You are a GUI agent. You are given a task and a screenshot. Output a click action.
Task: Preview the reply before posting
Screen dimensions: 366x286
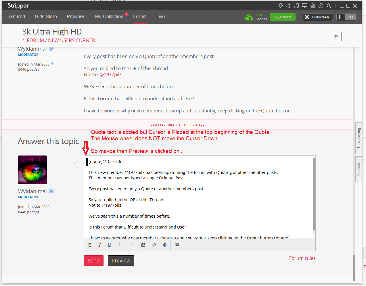121,260
